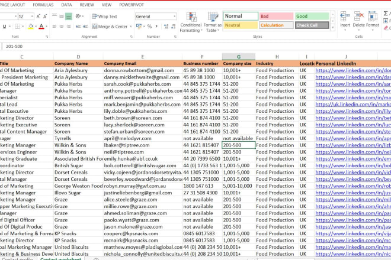Decrease font size with the smaller A
The width and height of the screenshot is (391, 260).
(x=45, y=17)
